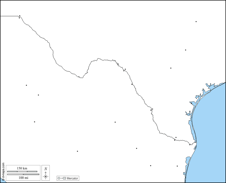Click the upper dot of the top-left border pair
Screen dimensions: 226x183
[x=20, y=16]
